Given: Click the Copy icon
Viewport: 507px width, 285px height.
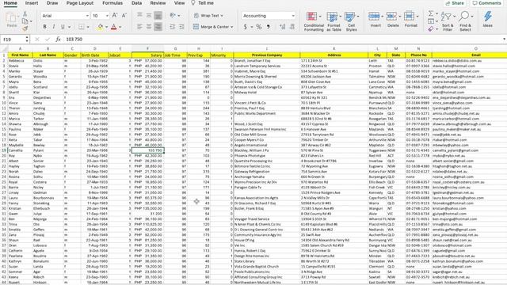Looking at the screenshot, I should 25,21.
